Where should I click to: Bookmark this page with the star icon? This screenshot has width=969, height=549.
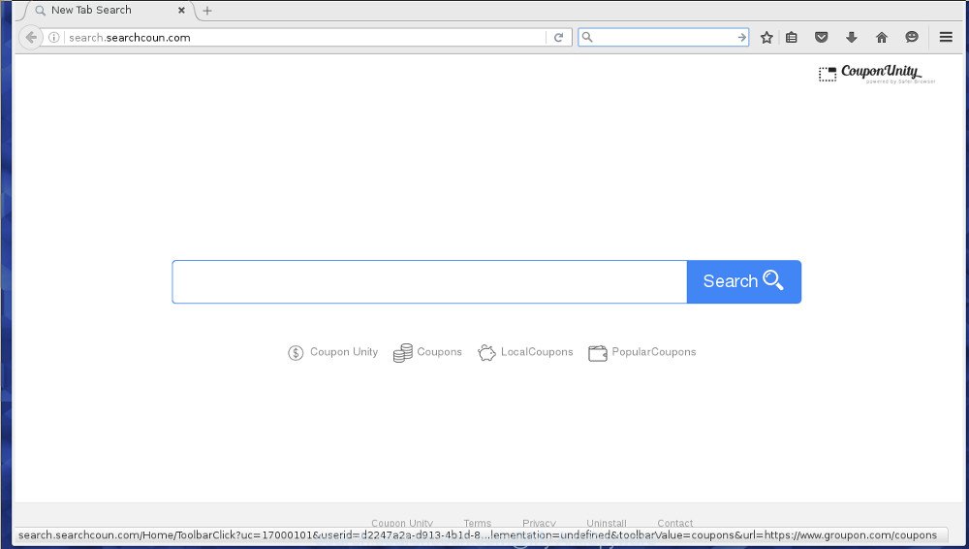point(766,37)
